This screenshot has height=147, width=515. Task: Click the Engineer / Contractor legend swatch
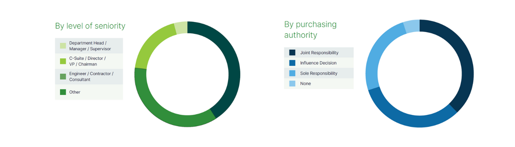pos(63,77)
